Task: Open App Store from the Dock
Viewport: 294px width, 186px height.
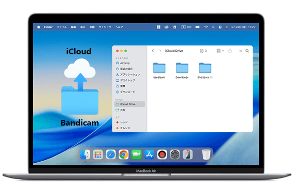Action: coord(149,154)
